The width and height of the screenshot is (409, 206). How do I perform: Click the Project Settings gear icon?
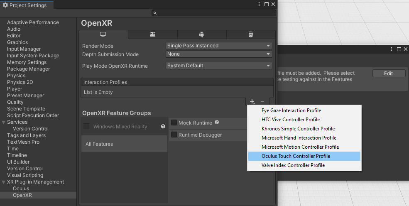5,5
